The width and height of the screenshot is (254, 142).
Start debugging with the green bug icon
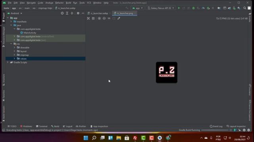(x=193, y=8)
